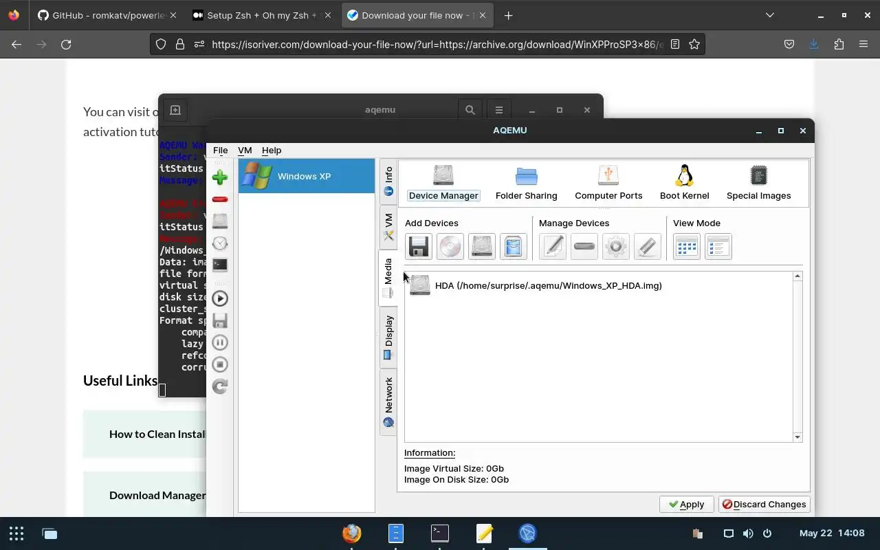The image size is (880, 550).
Task: Click device list scrollbar down arrow
Action: tap(797, 437)
